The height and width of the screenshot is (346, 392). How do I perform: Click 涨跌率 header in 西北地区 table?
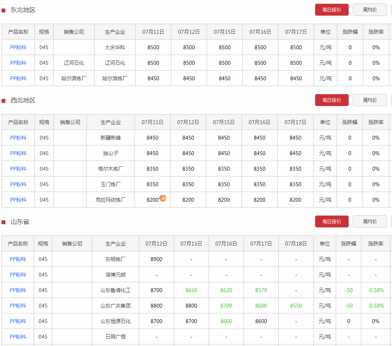click(x=376, y=122)
